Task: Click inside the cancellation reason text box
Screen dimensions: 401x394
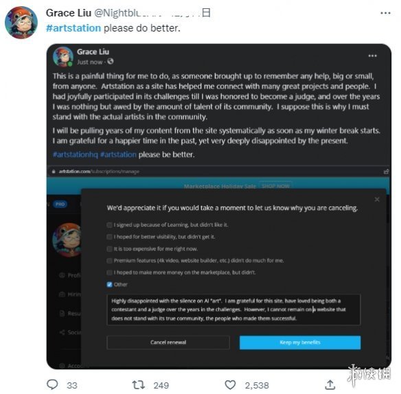Action: point(233,310)
